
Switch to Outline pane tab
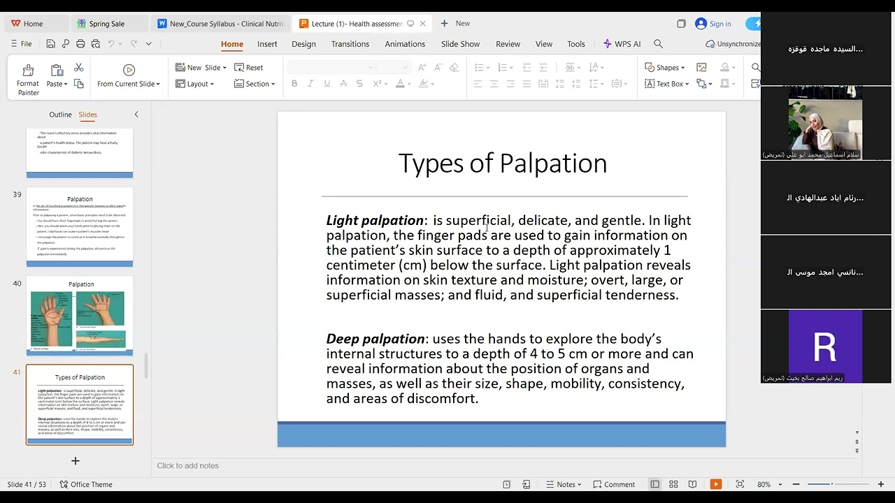60,115
